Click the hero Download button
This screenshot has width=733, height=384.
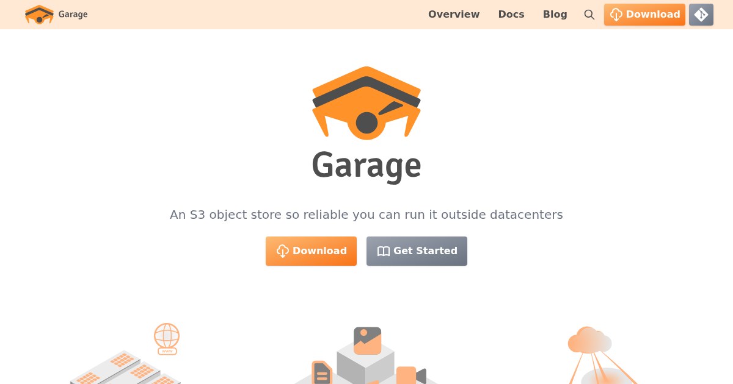tap(311, 251)
